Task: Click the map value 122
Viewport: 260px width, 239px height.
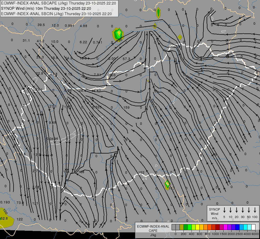Action: [x=20, y=219]
